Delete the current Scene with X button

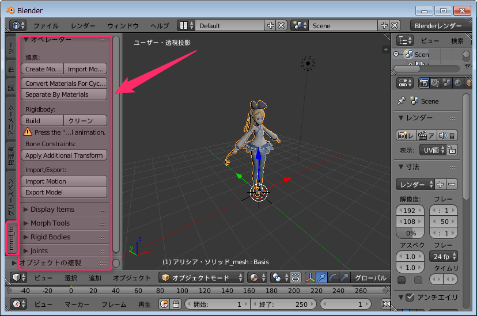(395, 25)
